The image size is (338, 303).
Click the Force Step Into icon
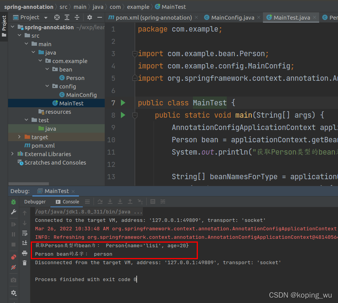(x=120, y=201)
